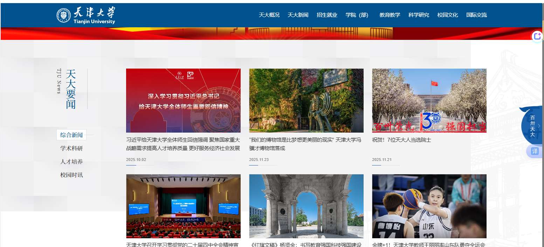Select 校园文化 in the top navigation
Viewport: 544px width, 247px height.
tap(447, 15)
